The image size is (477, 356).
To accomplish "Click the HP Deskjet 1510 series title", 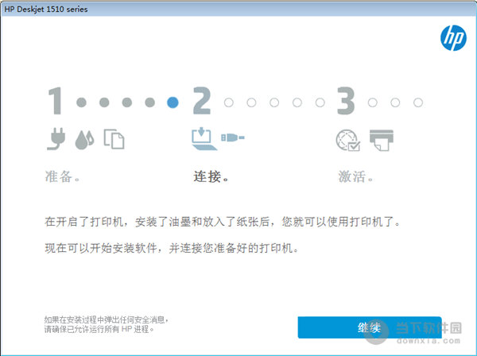I will (x=46, y=10).
